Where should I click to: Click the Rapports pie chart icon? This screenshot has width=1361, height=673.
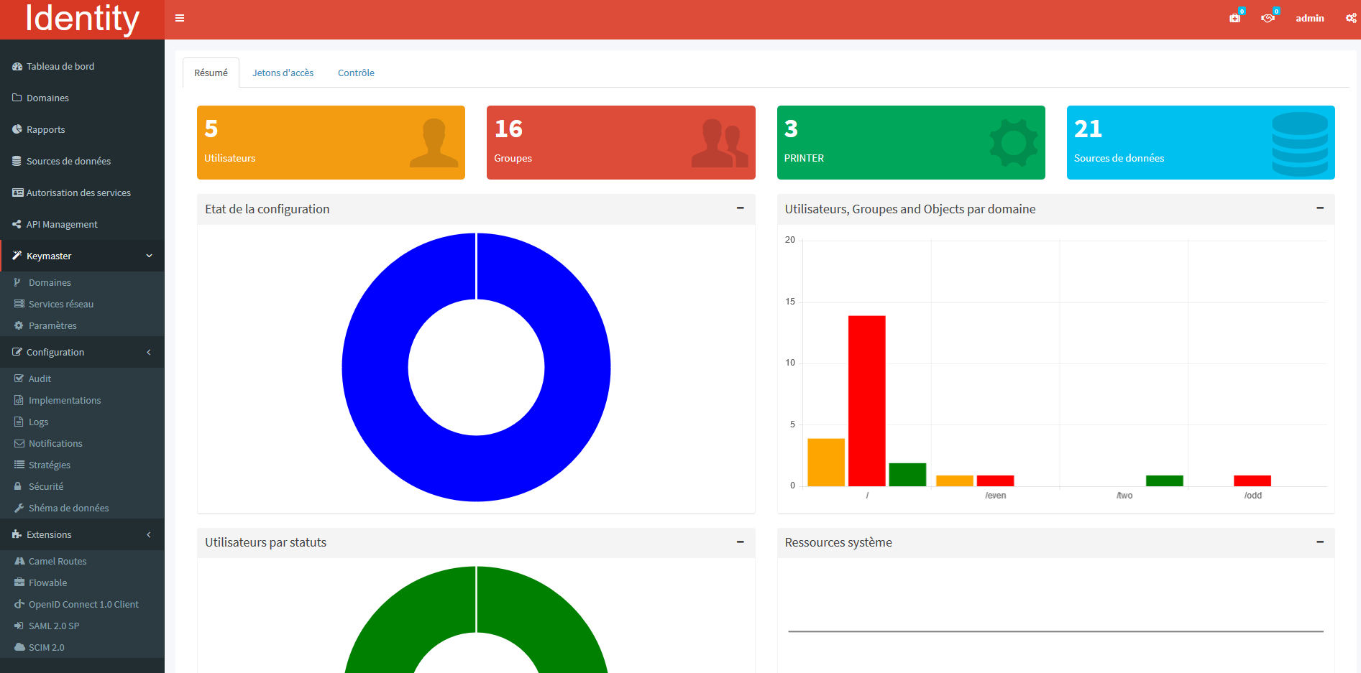click(x=17, y=129)
